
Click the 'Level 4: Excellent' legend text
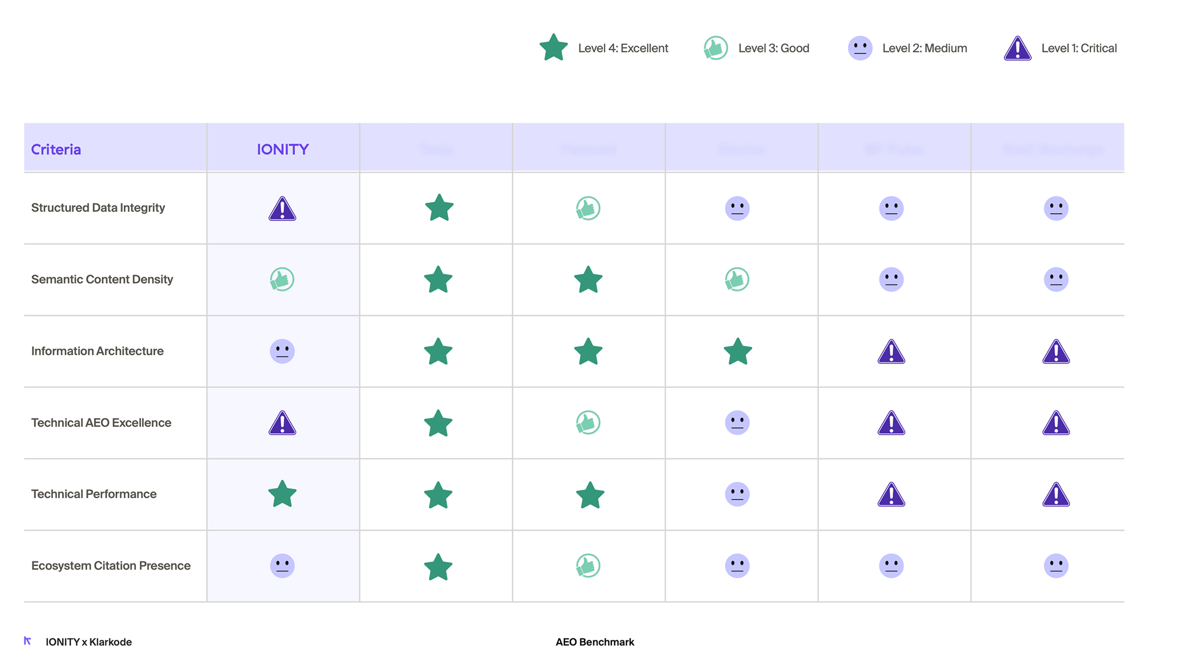click(623, 48)
